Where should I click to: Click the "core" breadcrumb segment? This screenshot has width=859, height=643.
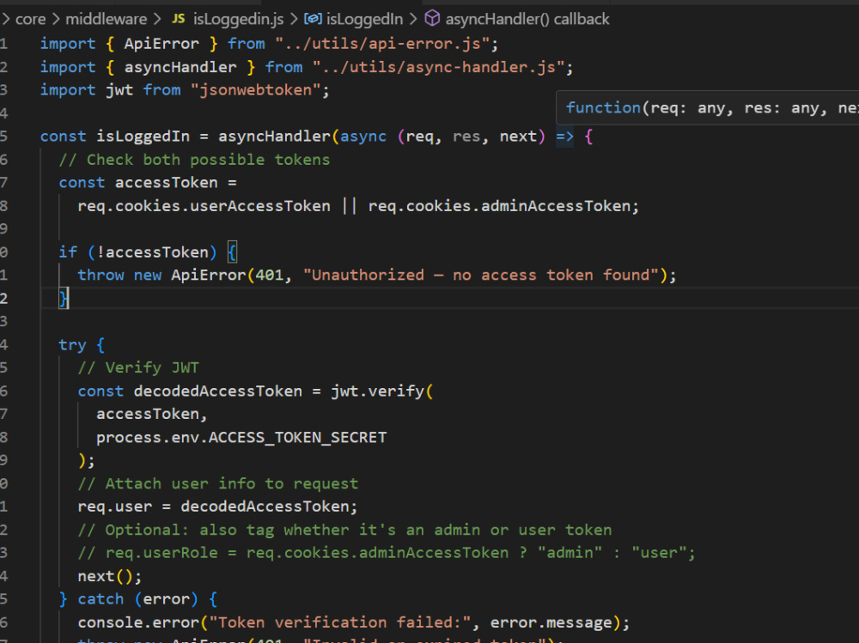(31, 19)
